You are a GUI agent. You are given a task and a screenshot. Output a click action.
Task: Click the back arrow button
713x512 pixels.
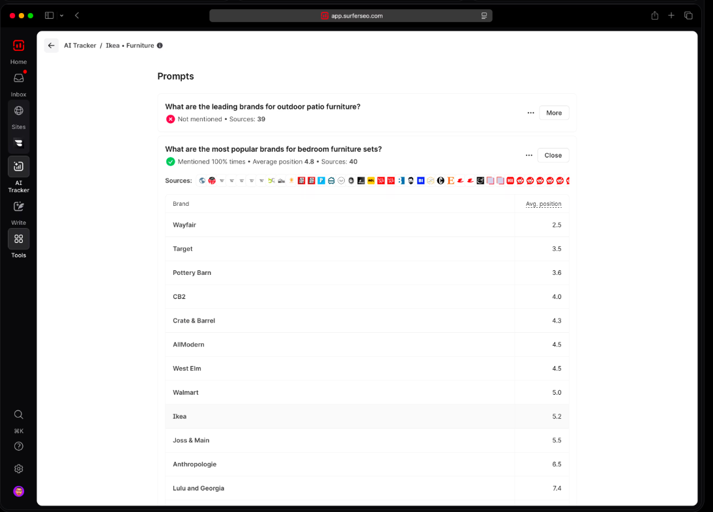(x=51, y=46)
